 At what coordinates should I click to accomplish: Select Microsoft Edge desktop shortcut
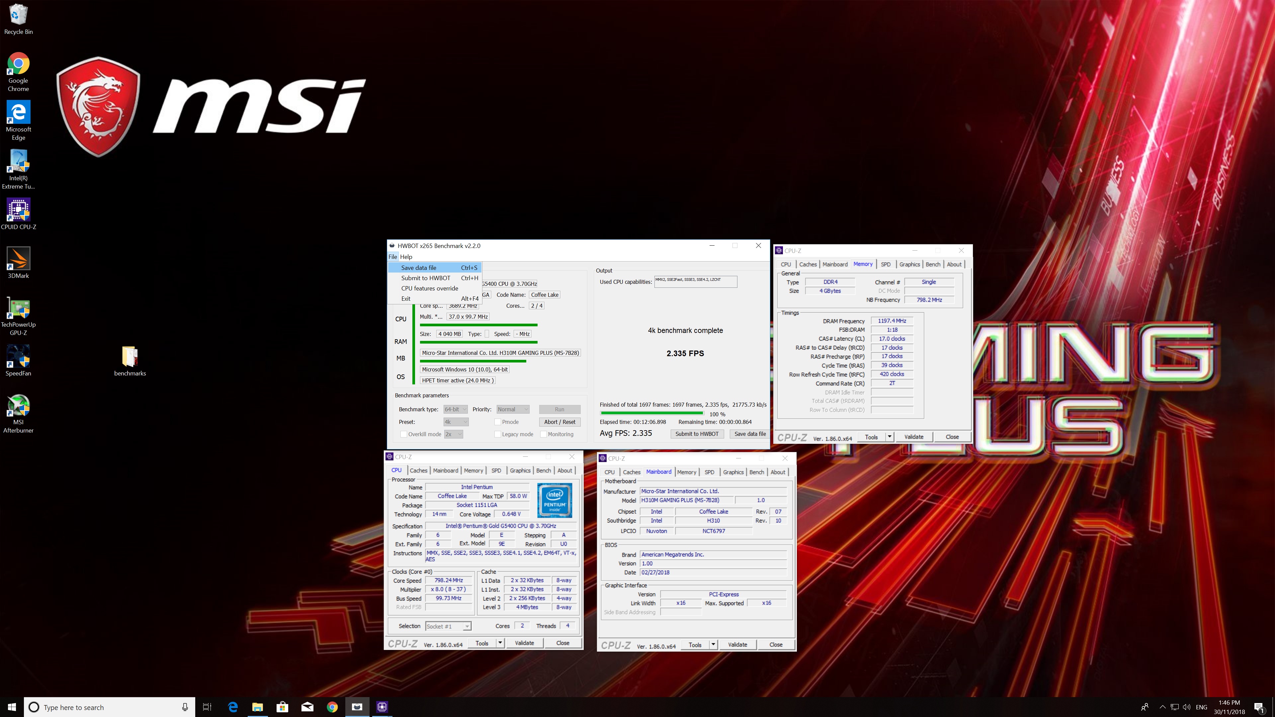coord(18,121)
